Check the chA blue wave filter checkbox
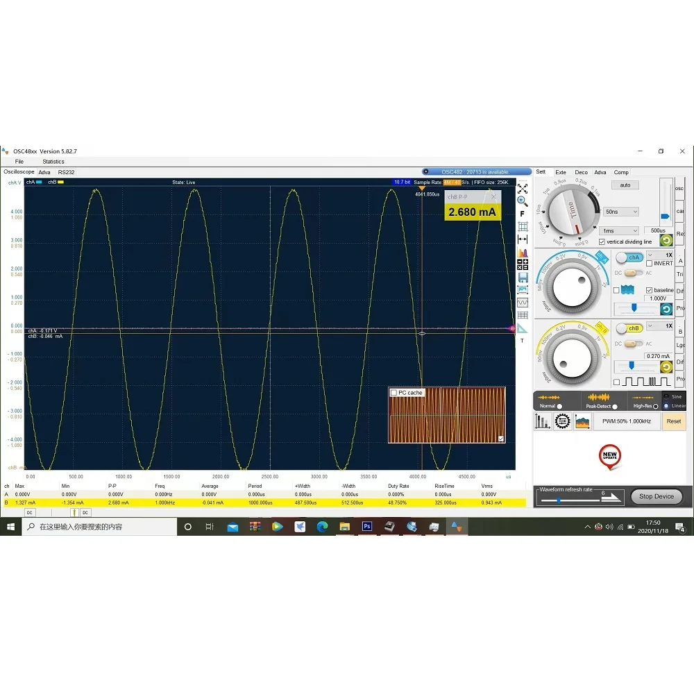This screenshot has height=694, width=694. point(616,290)
